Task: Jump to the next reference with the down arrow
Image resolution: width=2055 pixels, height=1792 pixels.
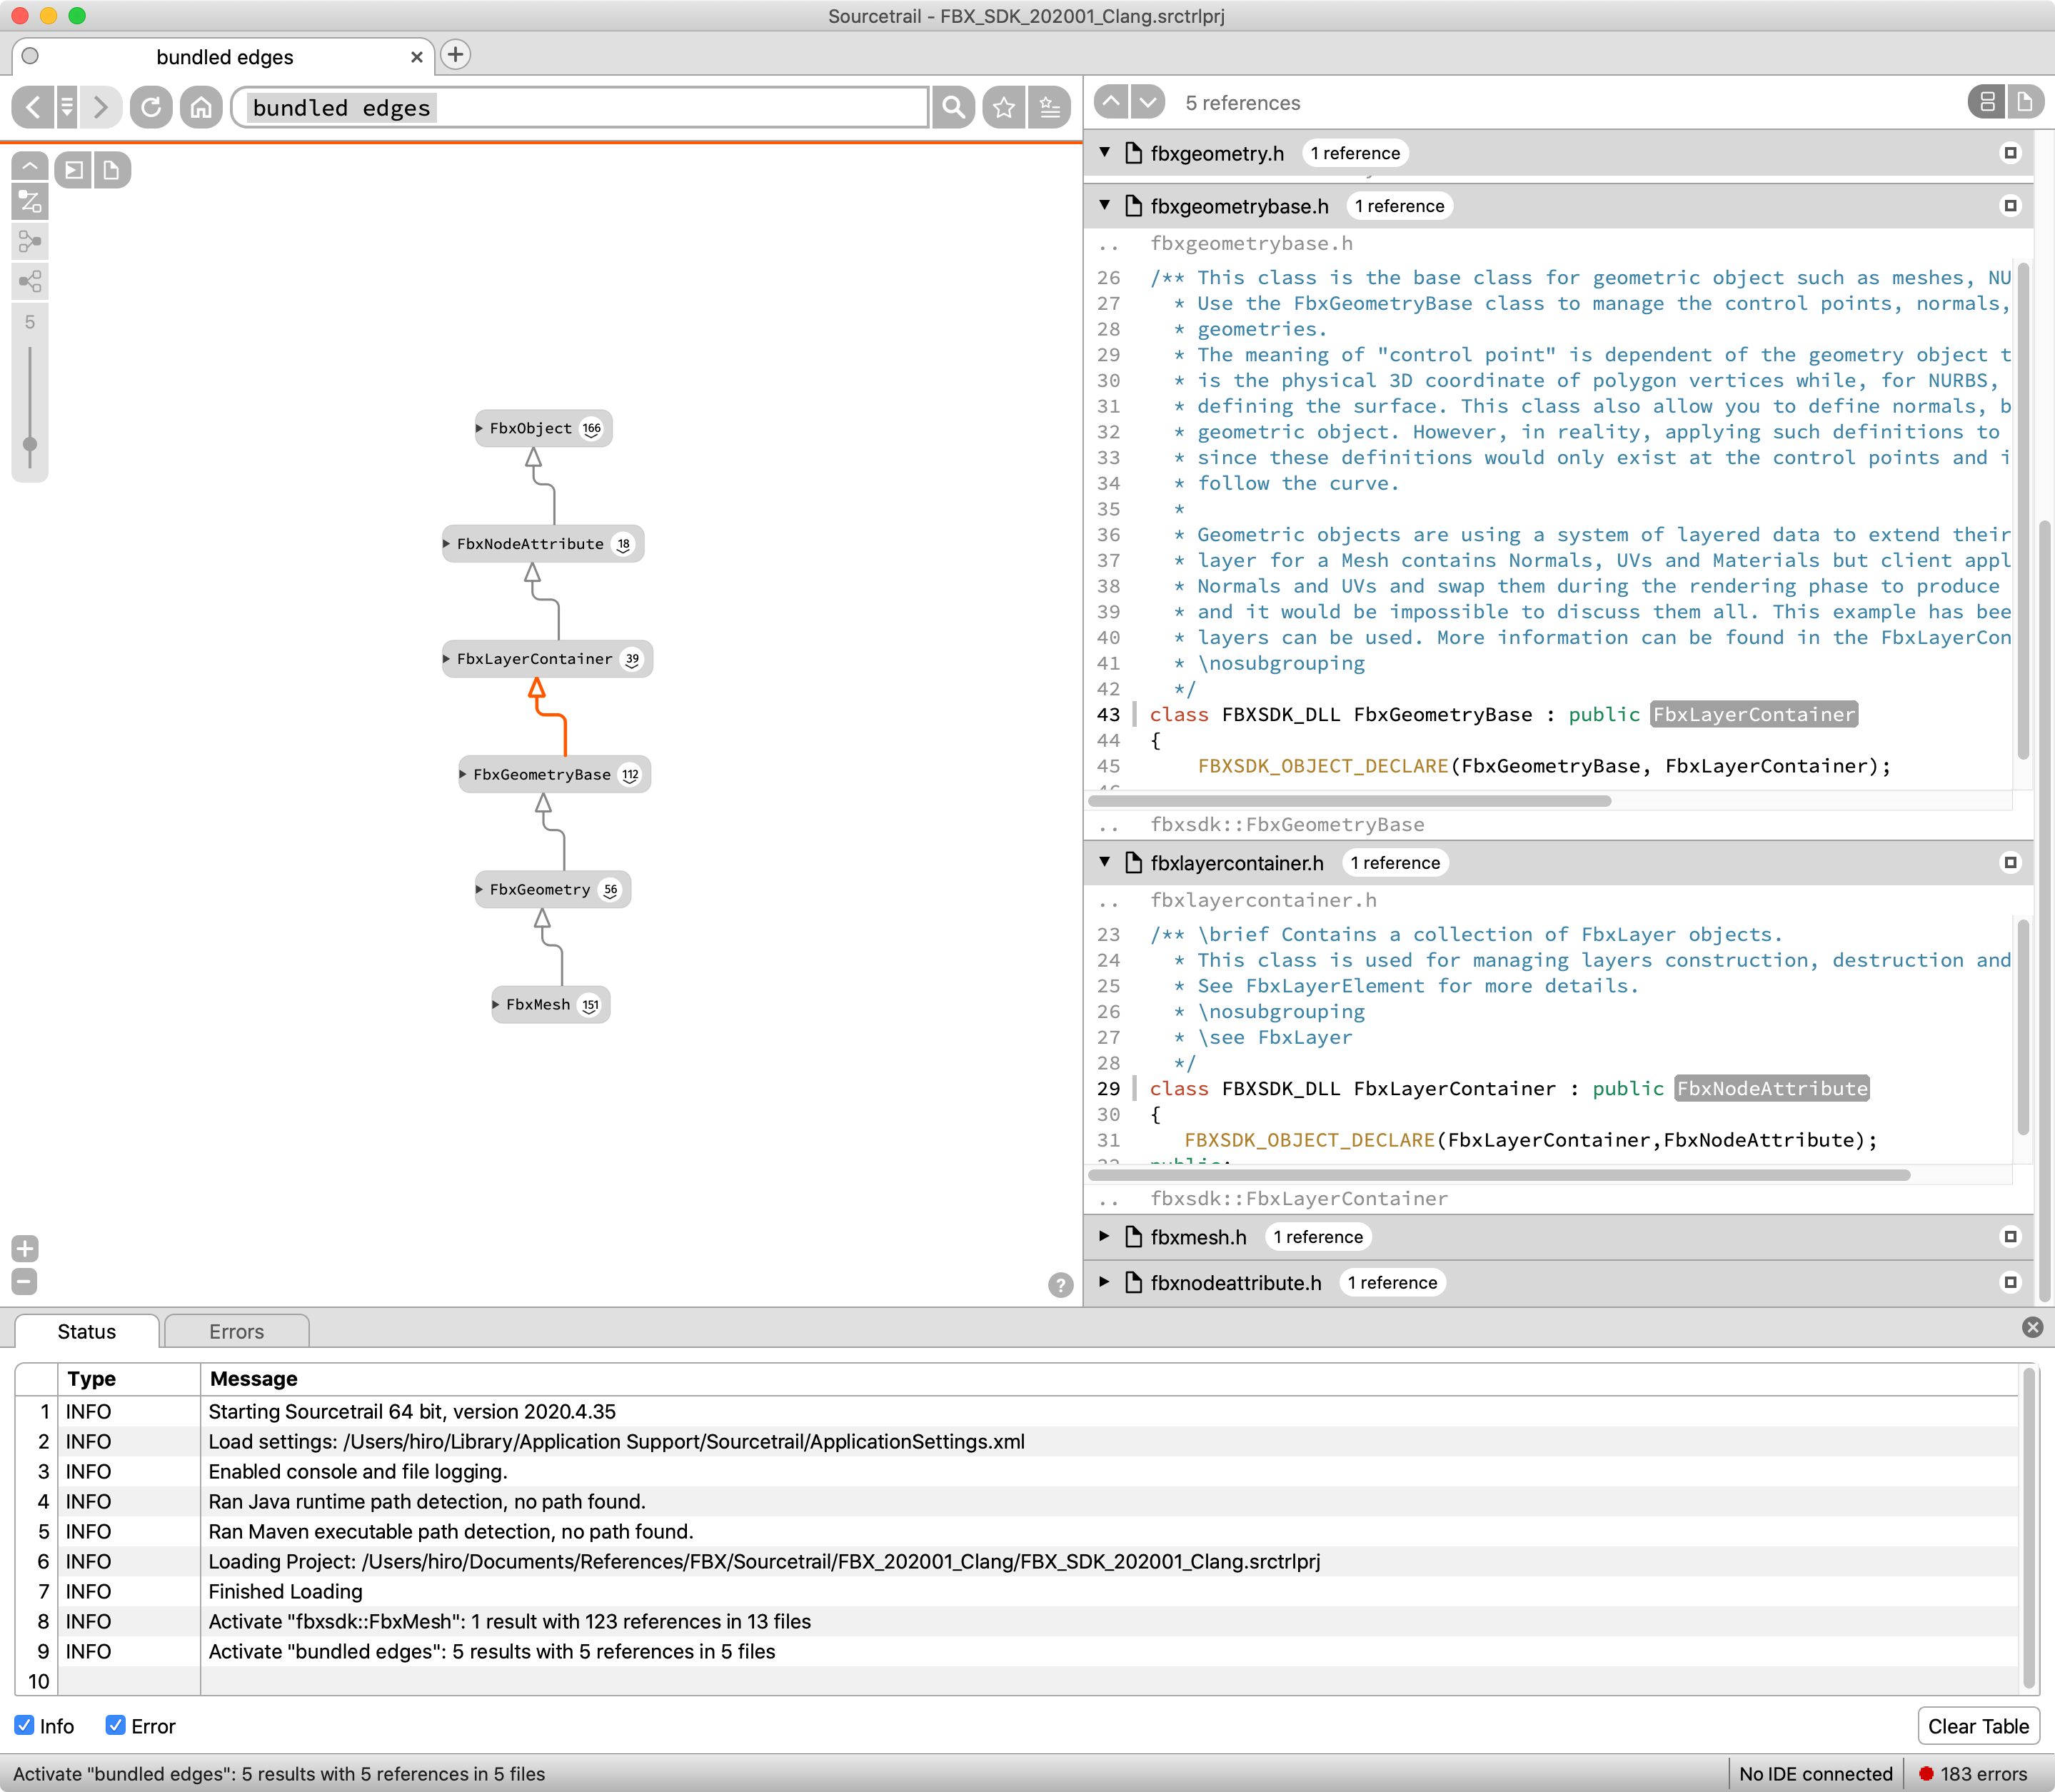Action: pos(1148,101)
